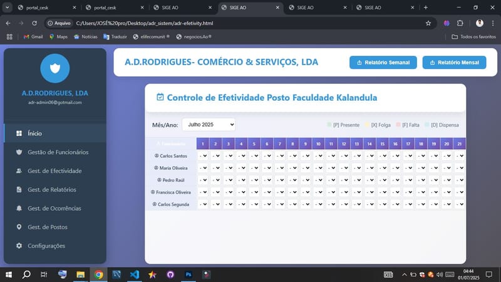Click the Gest. de Postos pin icon
501x282 pixels.
pyautogui.click(x=19, y=227)
